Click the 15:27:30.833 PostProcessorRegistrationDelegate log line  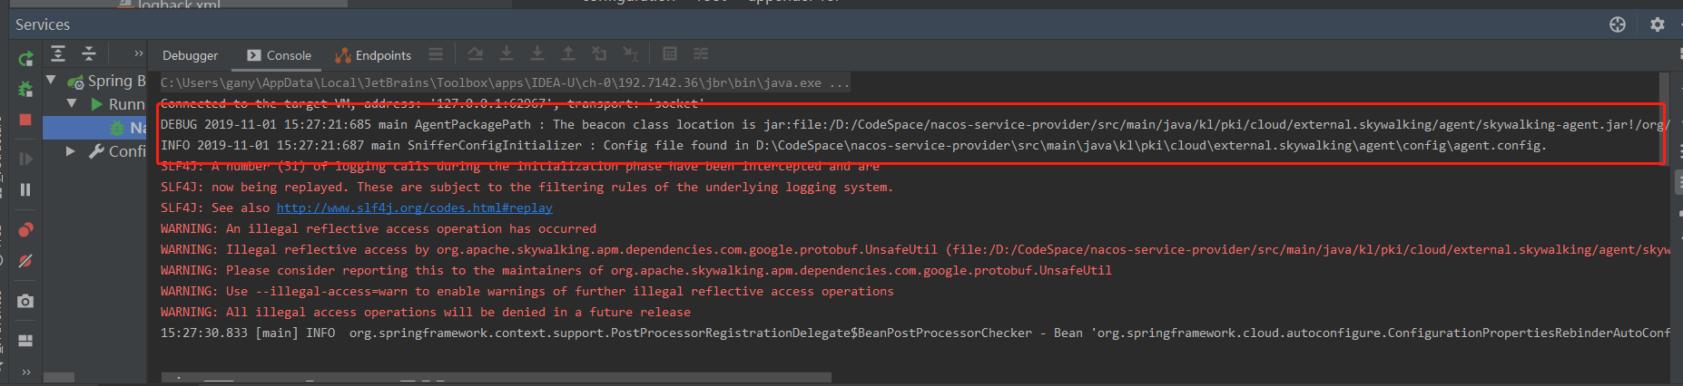(x=915, y=333)
